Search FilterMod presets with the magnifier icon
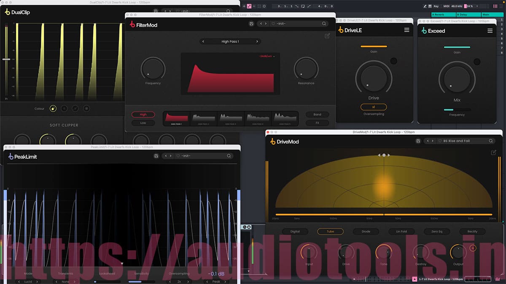The width and height of the screenshot is (506, 284). pyautogui.click(x=324, y=24)
